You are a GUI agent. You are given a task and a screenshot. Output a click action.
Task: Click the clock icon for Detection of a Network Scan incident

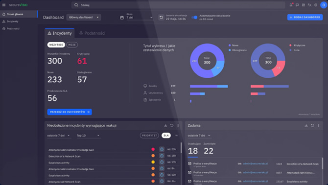click(x=162, y=156)
